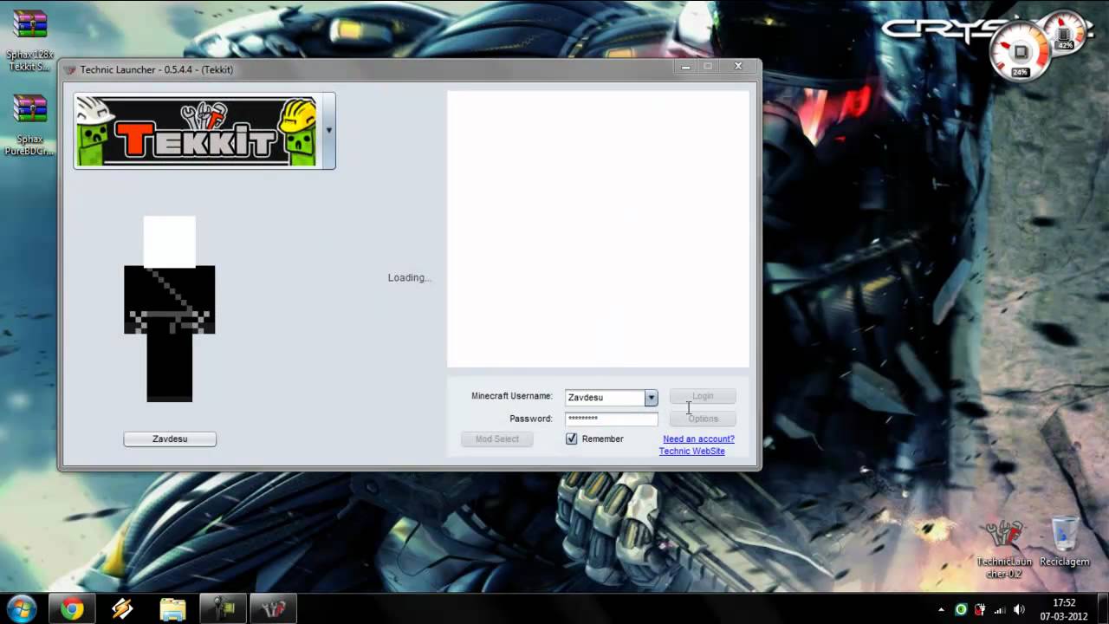This screenshot has height=624, width=1109.
Task: Open the TechnicLauncher desktop shortcut
Action: pyautogui.click(x=1004, y=548)
